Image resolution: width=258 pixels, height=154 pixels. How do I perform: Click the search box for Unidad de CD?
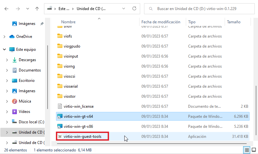point(201,9)
